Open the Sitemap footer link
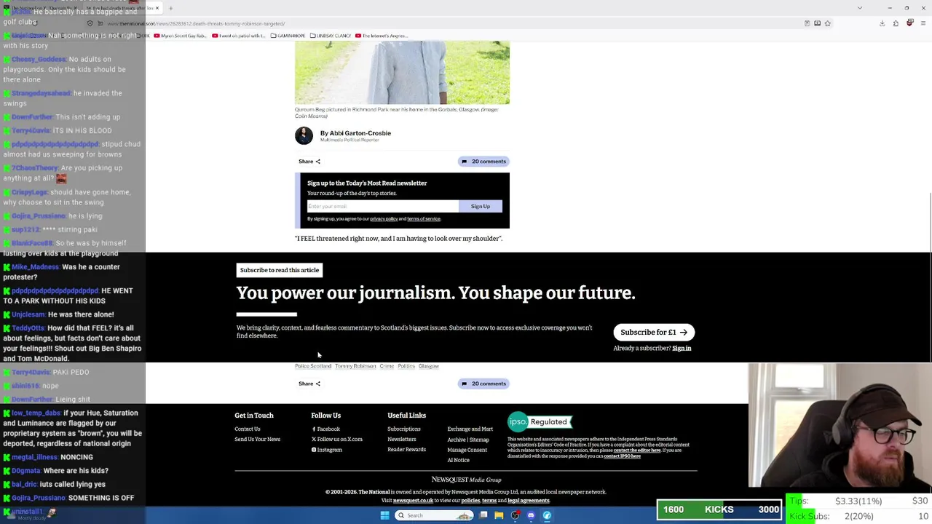This screenshot has height=524, width=932. pos(479,440)
